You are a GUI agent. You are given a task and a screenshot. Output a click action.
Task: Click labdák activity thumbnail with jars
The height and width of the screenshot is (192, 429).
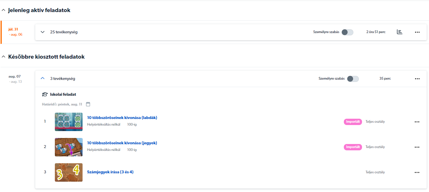[69, 122]
